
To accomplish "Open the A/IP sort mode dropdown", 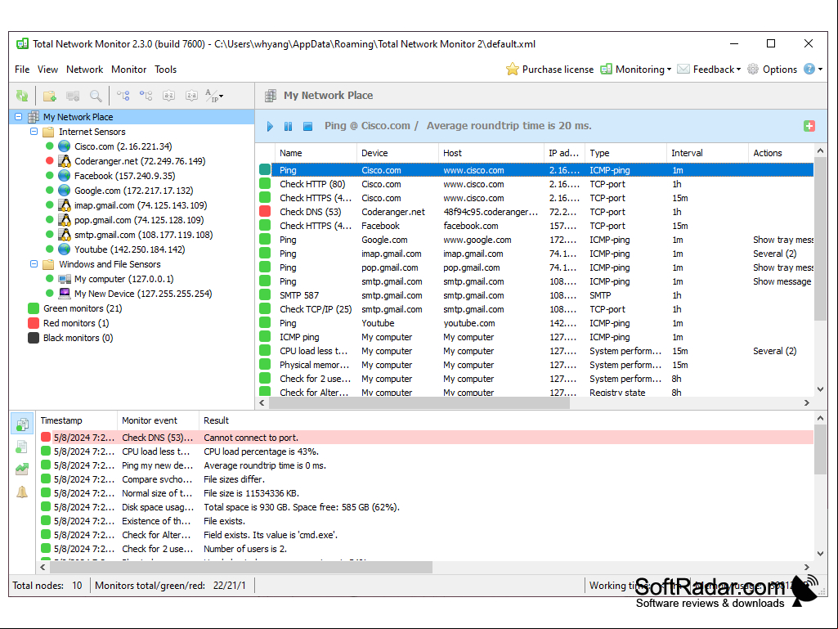I will 214,96.
